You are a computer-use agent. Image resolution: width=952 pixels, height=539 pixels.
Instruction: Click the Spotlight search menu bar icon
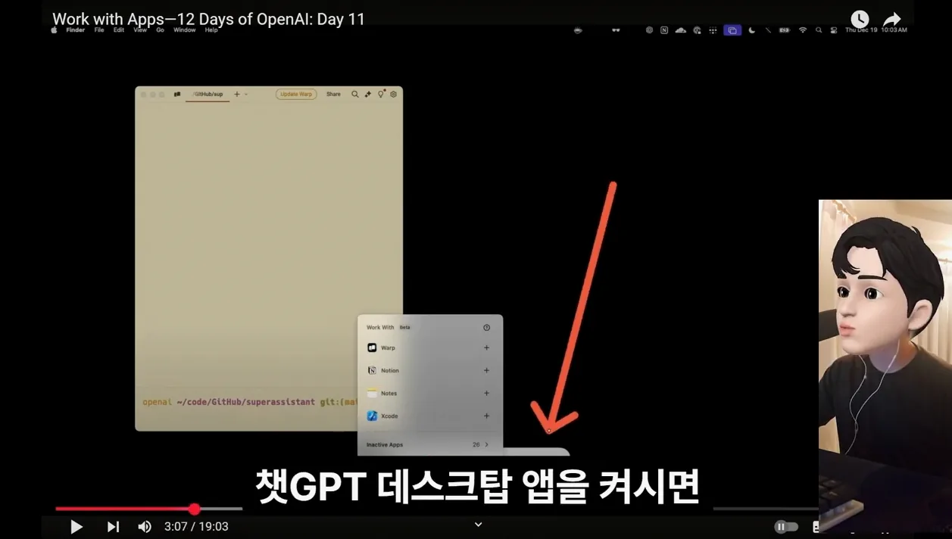(819, 30)
